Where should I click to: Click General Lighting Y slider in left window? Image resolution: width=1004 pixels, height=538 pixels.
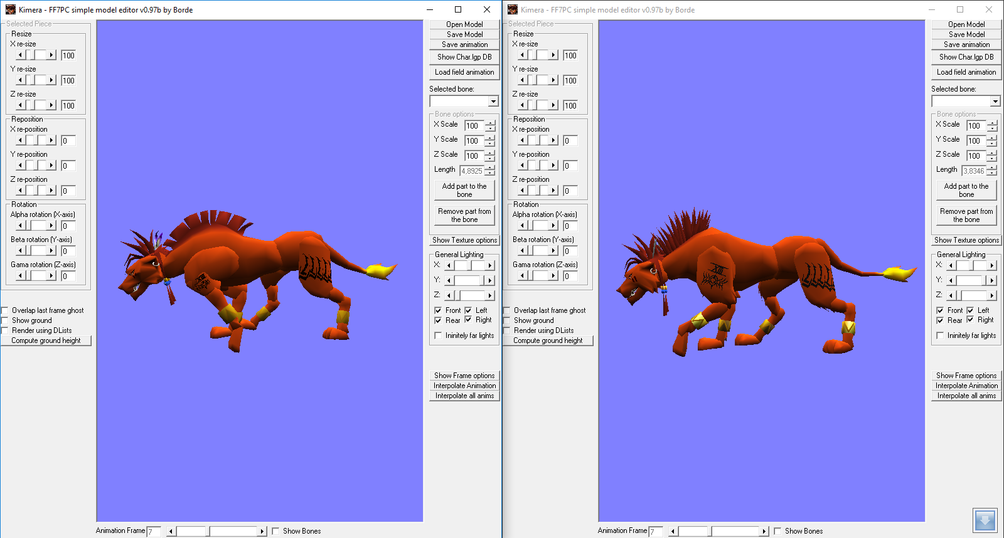coord(469,280)
